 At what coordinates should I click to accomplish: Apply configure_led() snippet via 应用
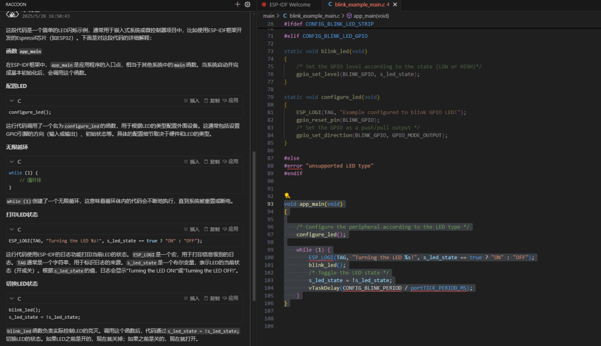pos(230,100)
